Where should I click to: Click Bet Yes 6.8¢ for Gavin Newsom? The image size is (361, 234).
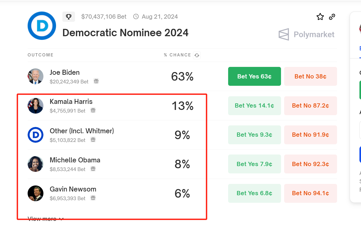point(254,193)
